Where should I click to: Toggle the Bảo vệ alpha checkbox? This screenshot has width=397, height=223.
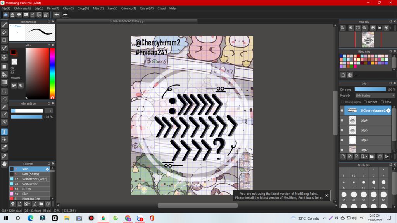tap(343, 102)
